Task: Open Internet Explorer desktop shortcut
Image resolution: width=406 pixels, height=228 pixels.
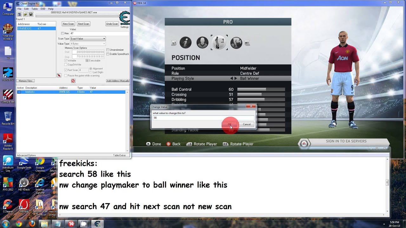Action: [40, 186]
